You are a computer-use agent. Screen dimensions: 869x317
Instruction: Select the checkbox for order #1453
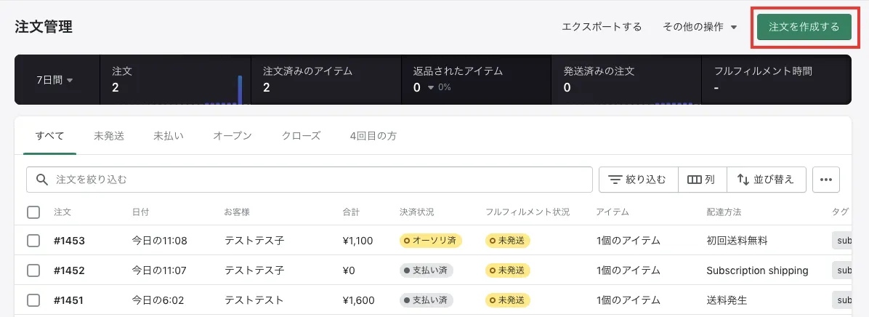33,241
